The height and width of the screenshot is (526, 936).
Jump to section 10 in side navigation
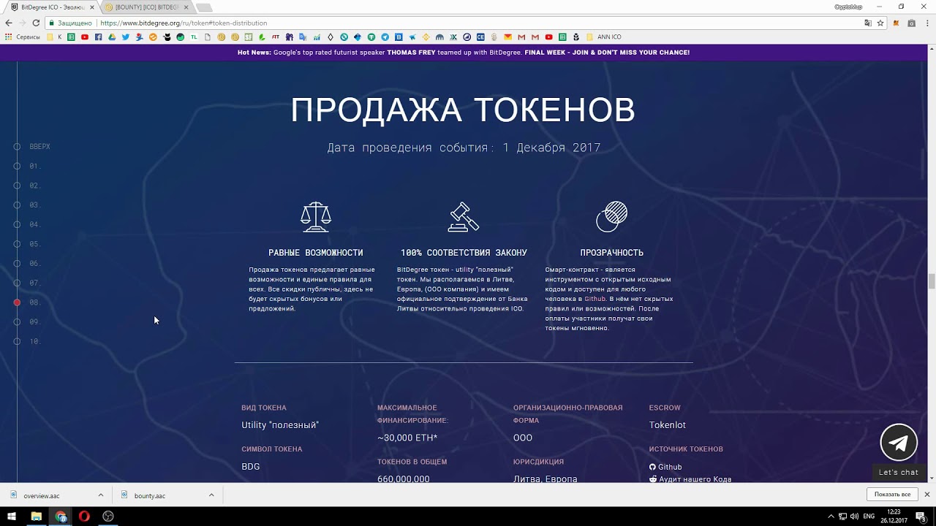(x=27, y=341)
